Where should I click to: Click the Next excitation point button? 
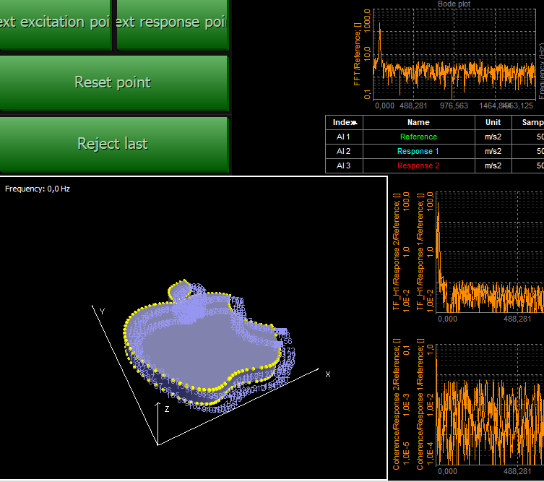point(56,24)
